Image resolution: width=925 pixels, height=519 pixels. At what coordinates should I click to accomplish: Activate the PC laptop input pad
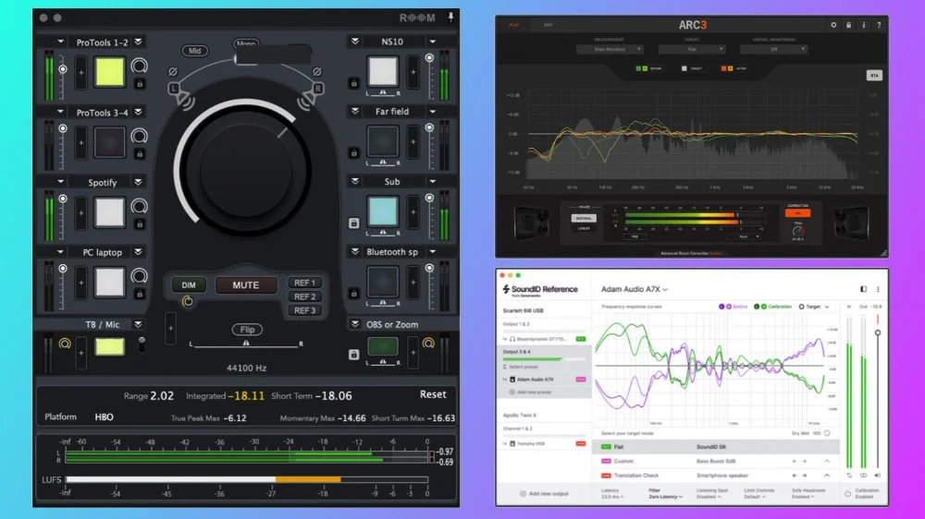(x=110, y=283)
